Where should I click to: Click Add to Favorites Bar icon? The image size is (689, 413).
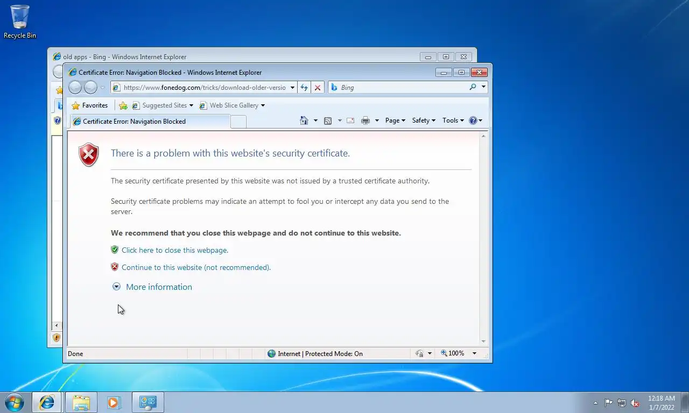(123, 105)
